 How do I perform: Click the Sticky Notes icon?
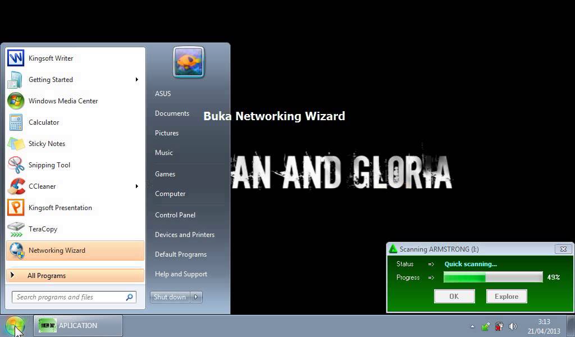pos(16,143)
